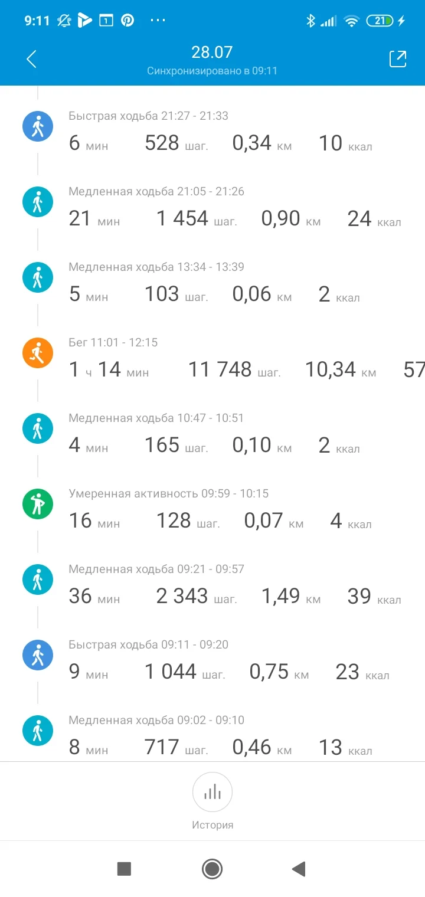Tap the 11 748 steps value
The image size is (425, 897).
pyautogui.click(x=220, y=370)
